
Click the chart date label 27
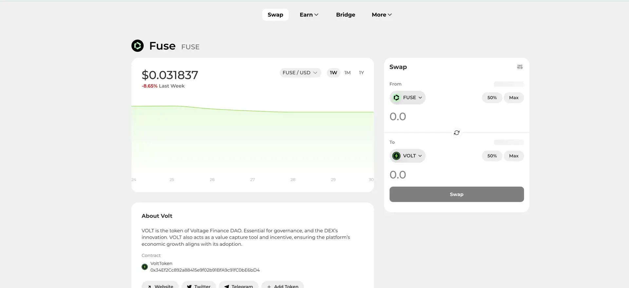253,180
